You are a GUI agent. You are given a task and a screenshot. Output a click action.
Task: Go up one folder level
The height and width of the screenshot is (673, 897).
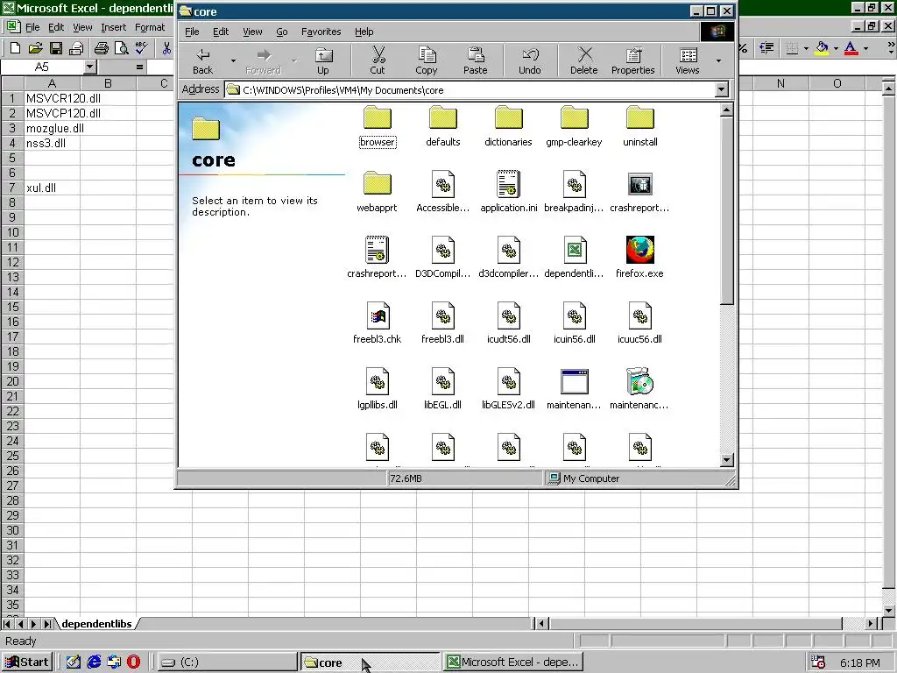(323, 60)
